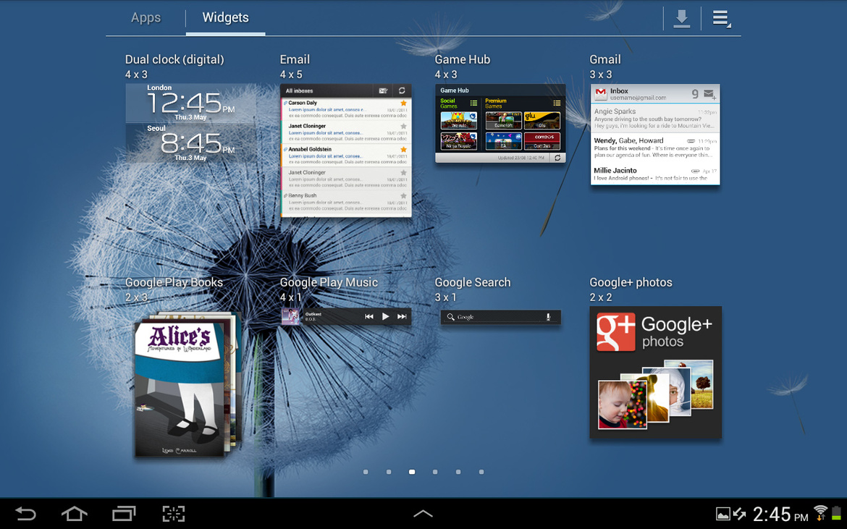Go to the first page indicator dot
Screen dimensions: 847x529
coord(366,472)
